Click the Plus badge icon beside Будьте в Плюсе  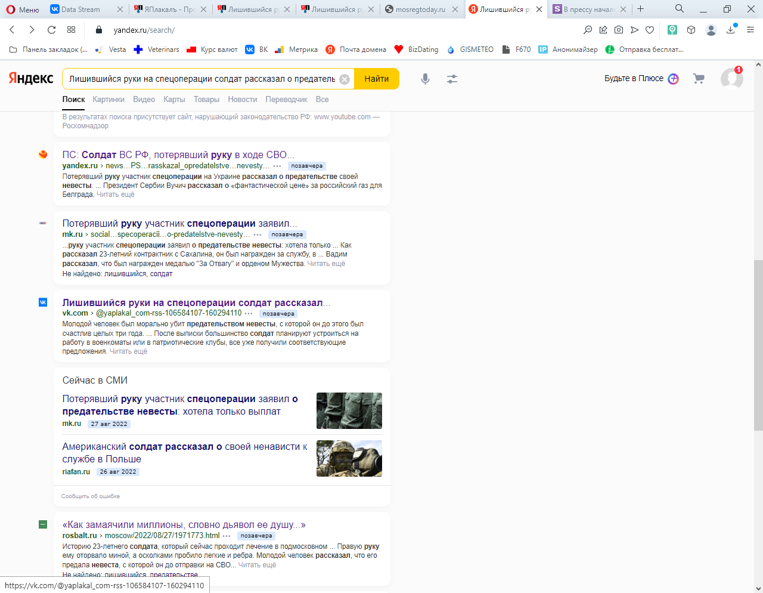(x=674, y=79)
